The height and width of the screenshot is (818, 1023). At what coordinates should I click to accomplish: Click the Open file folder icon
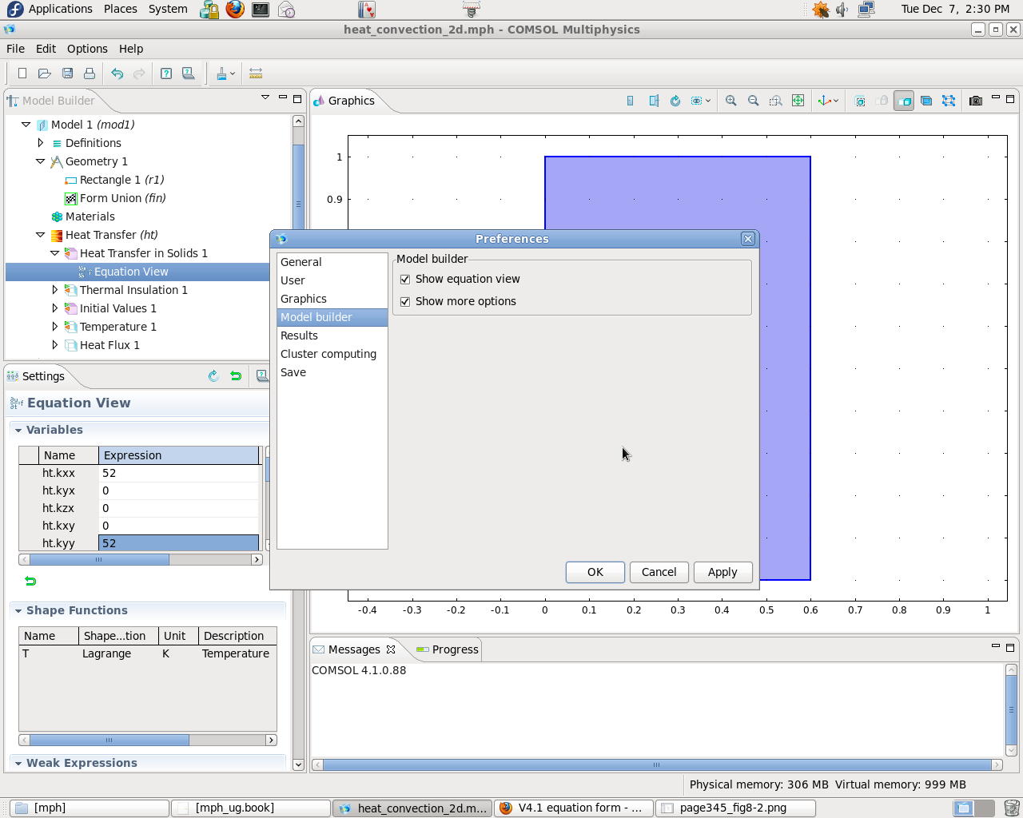(45, 73)
